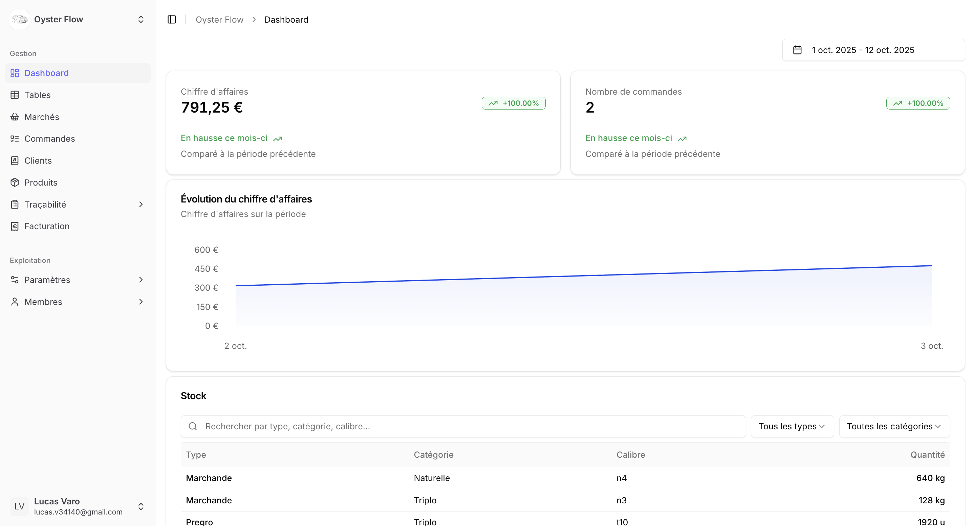Open the Tous les types dropdown
The image size is (975, 526).
[x=792, y=426]
